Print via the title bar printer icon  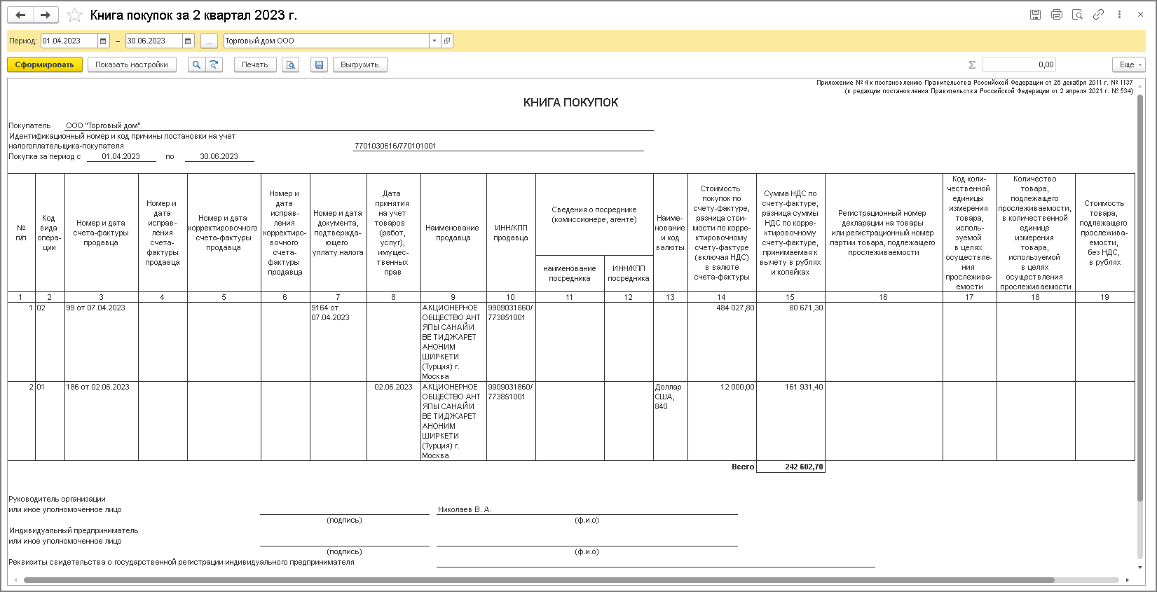point(1057,15)
